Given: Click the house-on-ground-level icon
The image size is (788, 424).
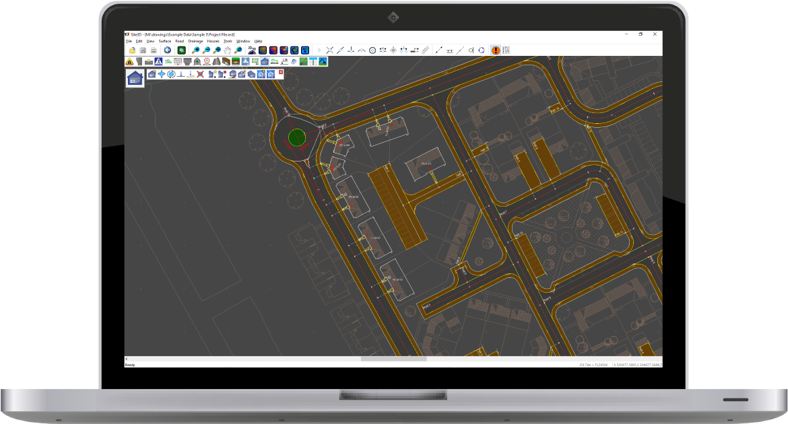Looking at the screenshot, I should (x=232, y=74).
